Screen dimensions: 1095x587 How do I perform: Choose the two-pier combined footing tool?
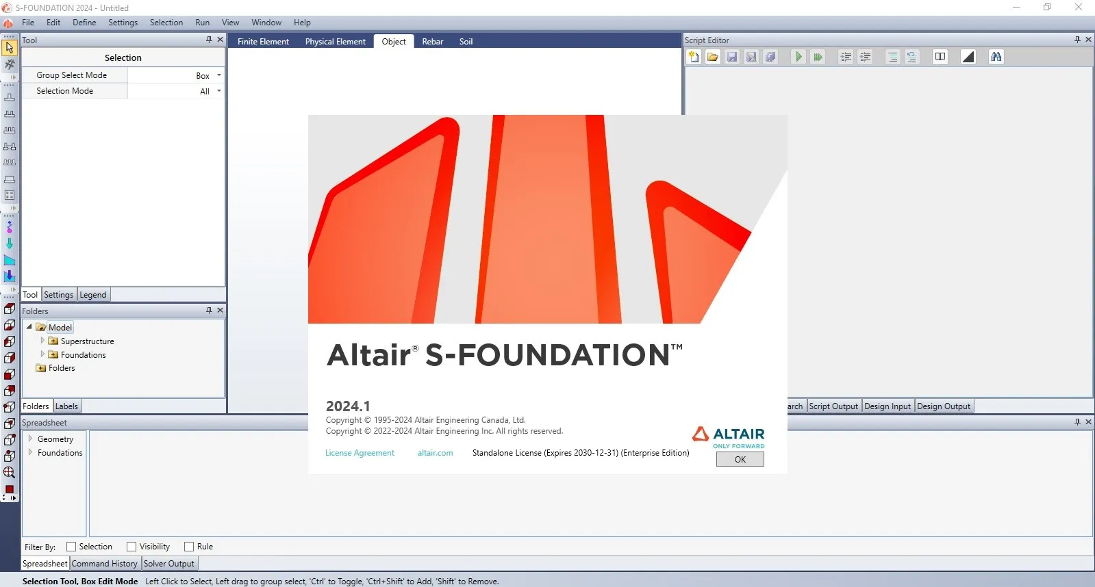10,114
